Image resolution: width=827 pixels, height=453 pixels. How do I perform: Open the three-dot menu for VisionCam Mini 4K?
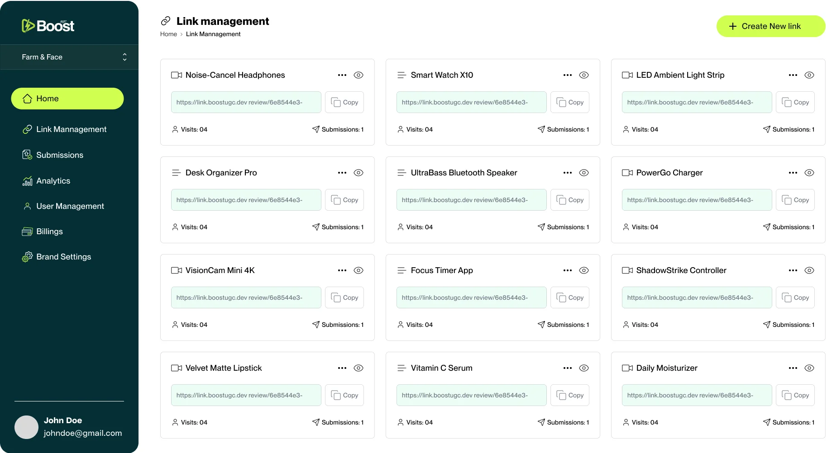tap(342, 270)
